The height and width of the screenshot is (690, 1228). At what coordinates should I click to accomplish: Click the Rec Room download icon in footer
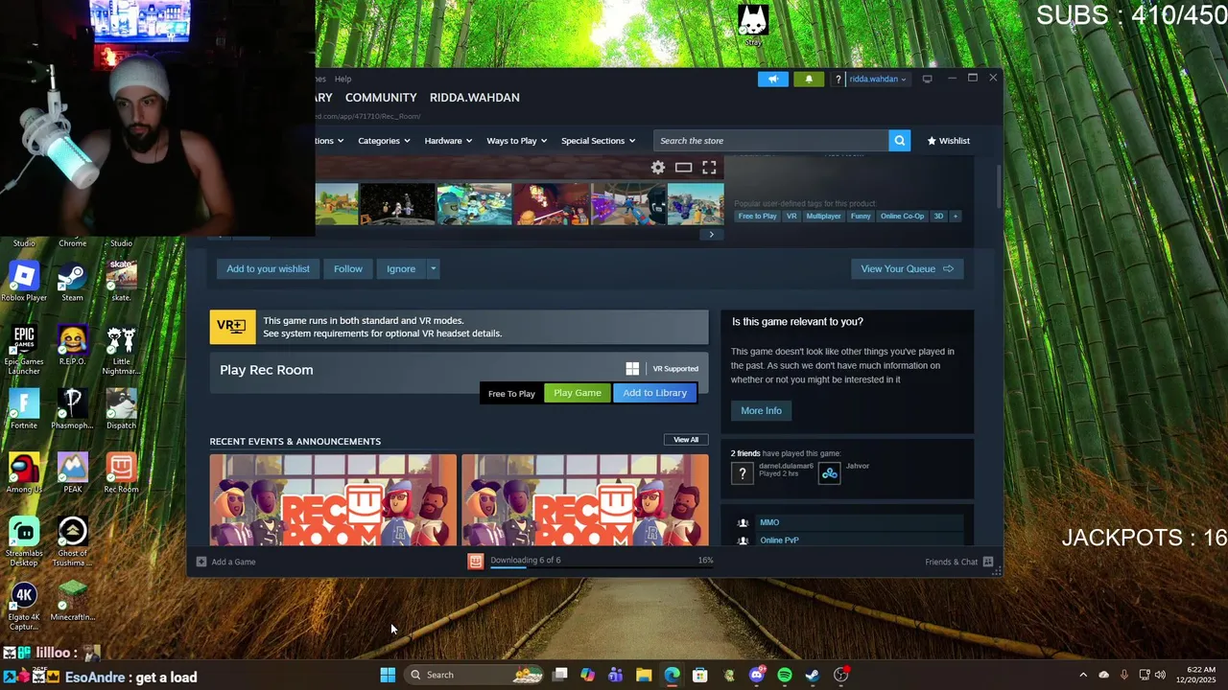tap(475, 562)
